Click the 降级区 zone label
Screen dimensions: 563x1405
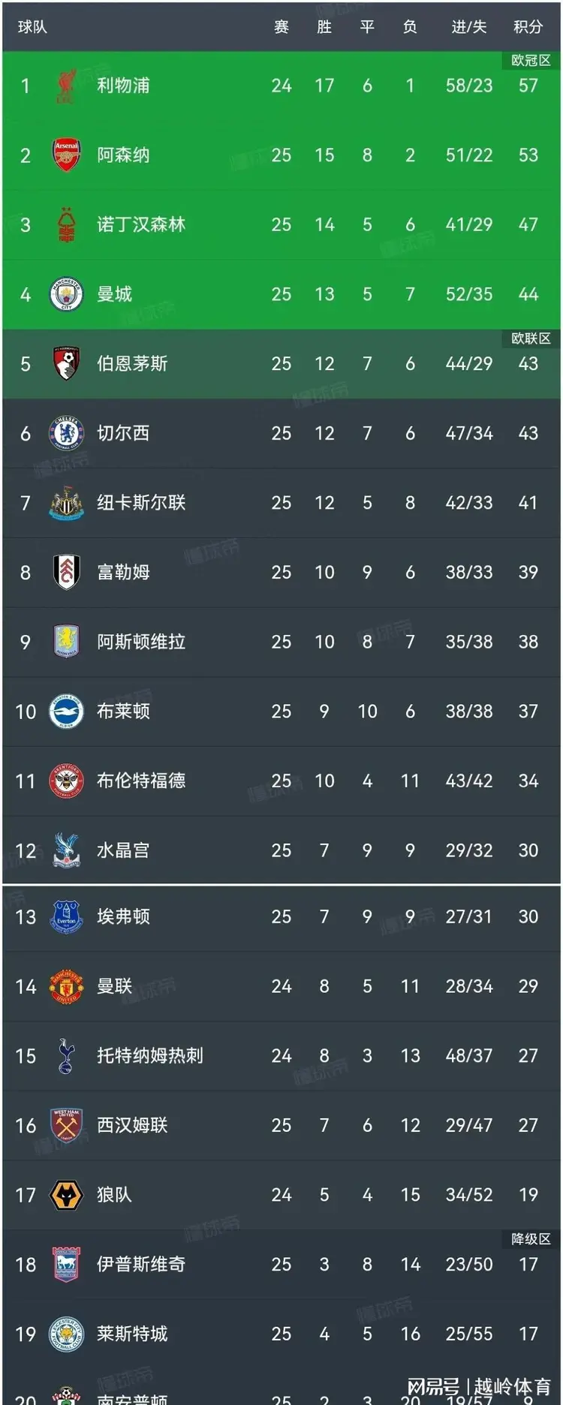pyautogui.click(x=531, y=1238)
